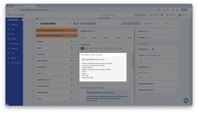
Task: Collapse the Saved Searches panel chevron
Action: (x=176, y=49)
